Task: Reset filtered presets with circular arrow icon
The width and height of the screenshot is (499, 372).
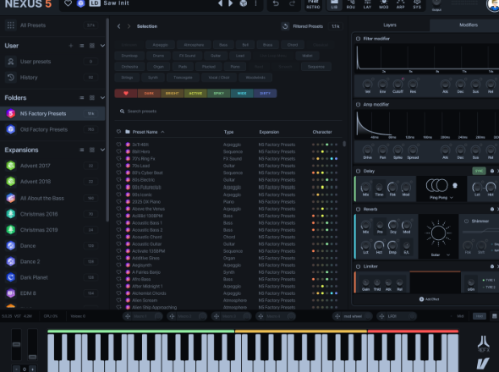Action: coord(285,26)
